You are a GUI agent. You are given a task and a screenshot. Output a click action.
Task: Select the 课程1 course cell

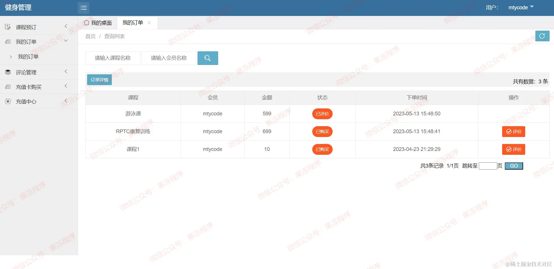(x=133, y=149)
